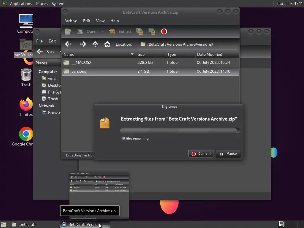Open Edit menu in file manager window
Viewport: 304px width, 228px height.
[52, 41]
